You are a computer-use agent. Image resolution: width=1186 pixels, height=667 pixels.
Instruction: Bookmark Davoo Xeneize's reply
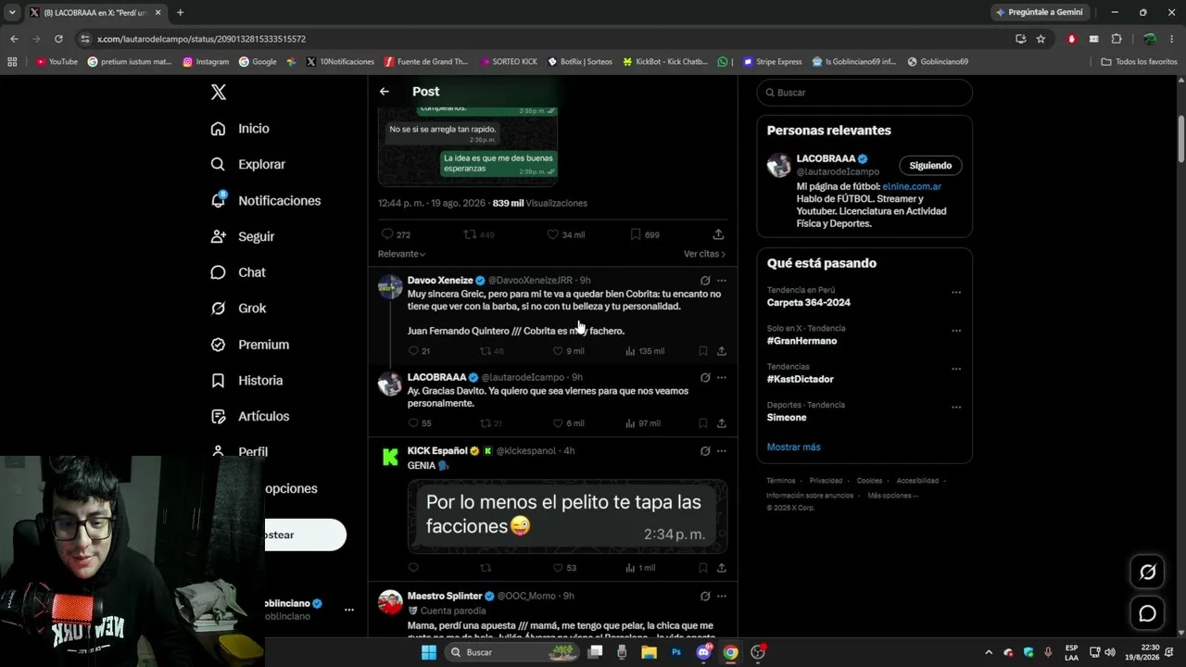point(703,351)
